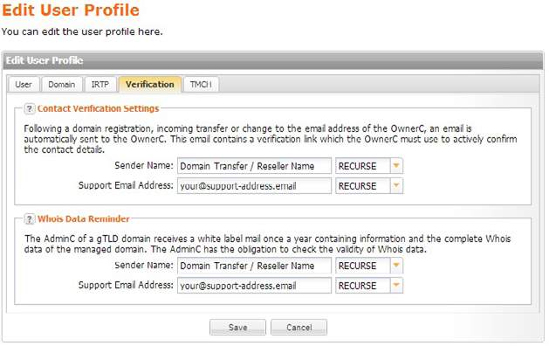Select the Verification tab

coord(150,85)
